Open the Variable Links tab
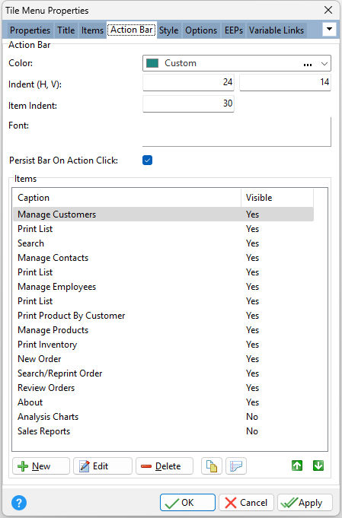 tap(276, 30)
